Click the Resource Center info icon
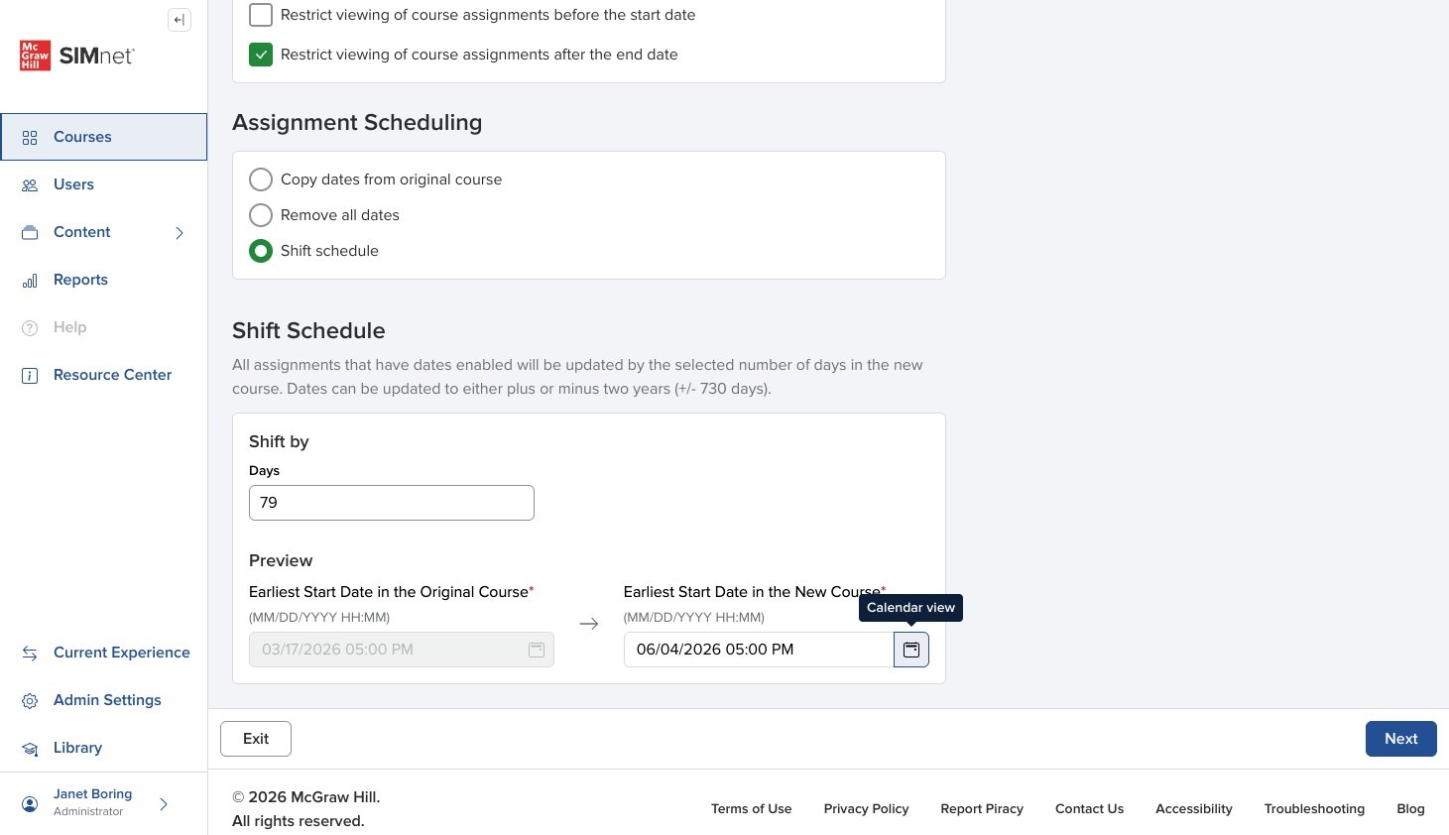This screenshot has height=835, width=1449. click(30, 376)
